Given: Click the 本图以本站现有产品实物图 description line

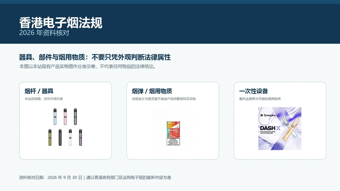Looking at the screenshot, I should [x=88, y=66].
